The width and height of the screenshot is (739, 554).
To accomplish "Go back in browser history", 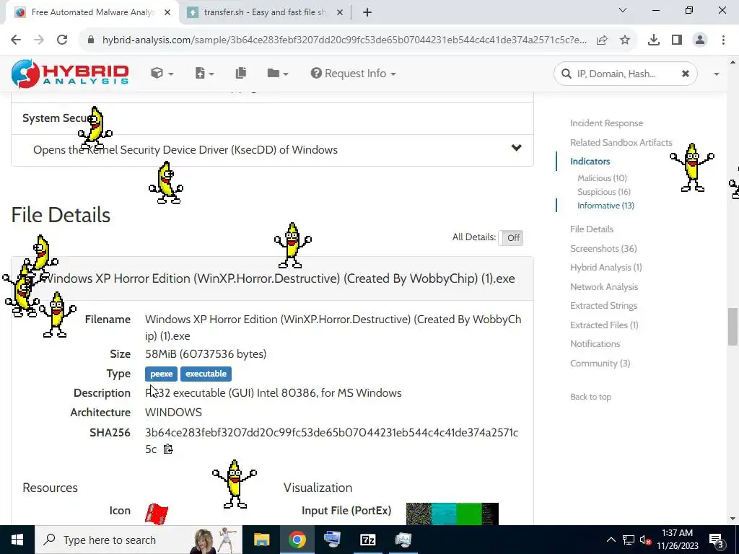I will click(x=16, y=40).
